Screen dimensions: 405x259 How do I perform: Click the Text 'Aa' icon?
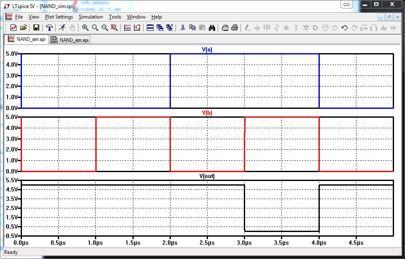(383, 28)
